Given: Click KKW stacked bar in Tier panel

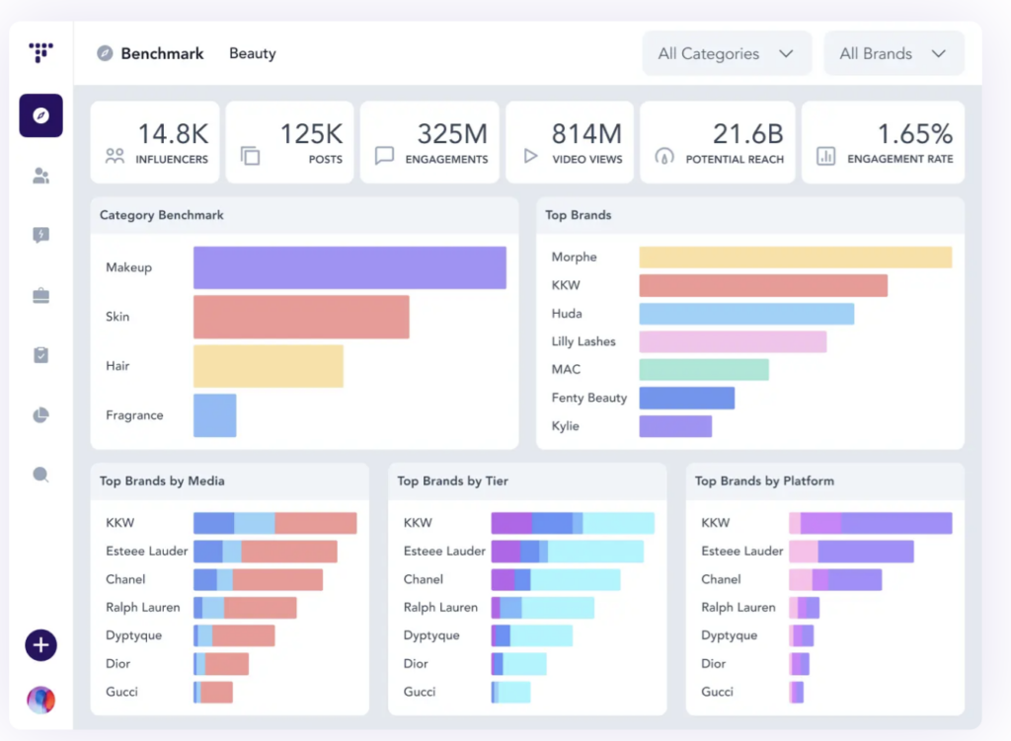Looking at the screenshot, I should (x=573, y=523).
